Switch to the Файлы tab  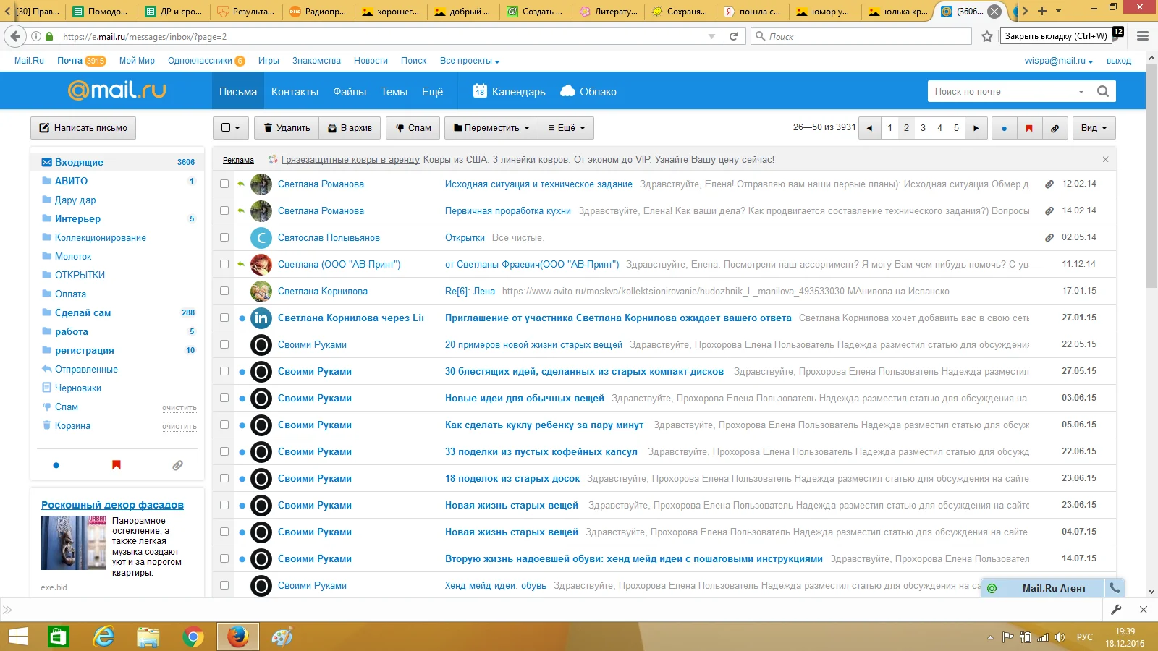tap(350, 92)
